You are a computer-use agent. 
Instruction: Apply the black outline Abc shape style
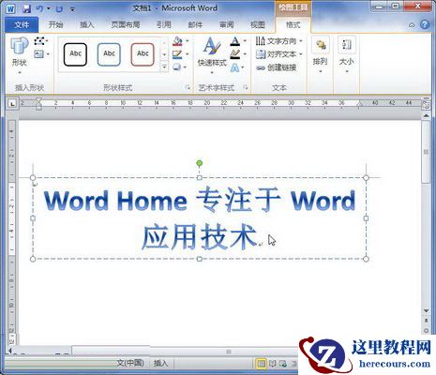[75, 54]
